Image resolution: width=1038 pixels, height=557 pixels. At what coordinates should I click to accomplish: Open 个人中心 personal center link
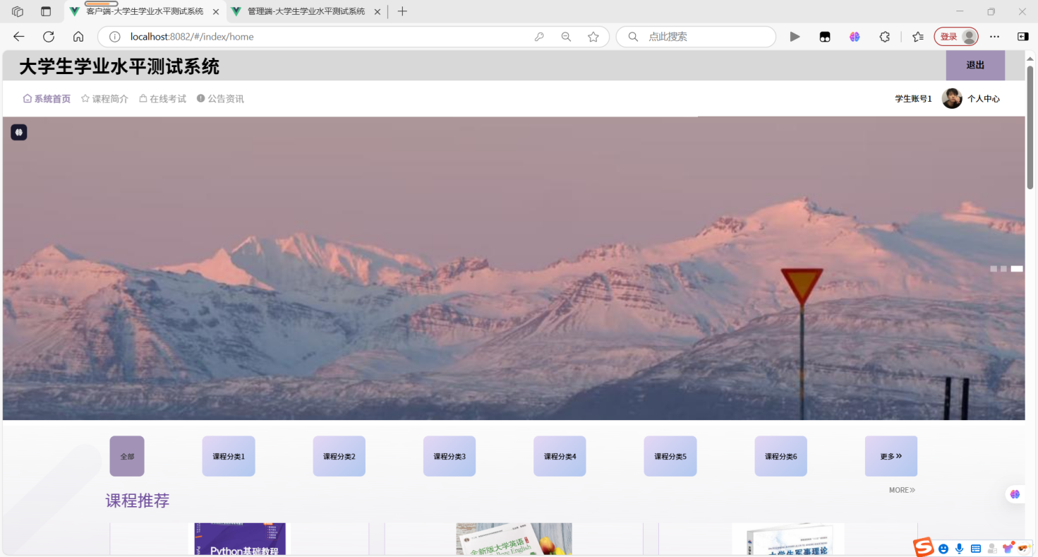[984, 99]
